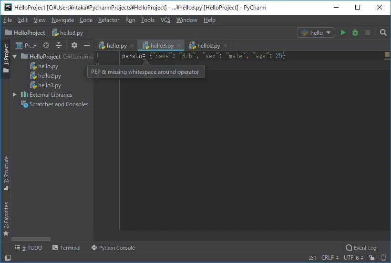Click the person variable in code line
391x263 pixels.
click(132, 56)
